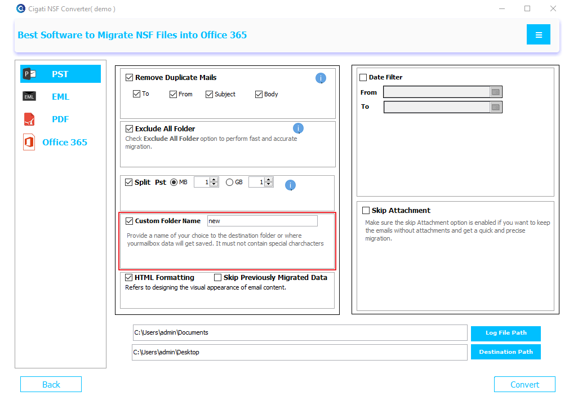Enable the Skip Attachment checkbox
The height and width of the screenshot is (409, 569).
click(x=366, y=211)
